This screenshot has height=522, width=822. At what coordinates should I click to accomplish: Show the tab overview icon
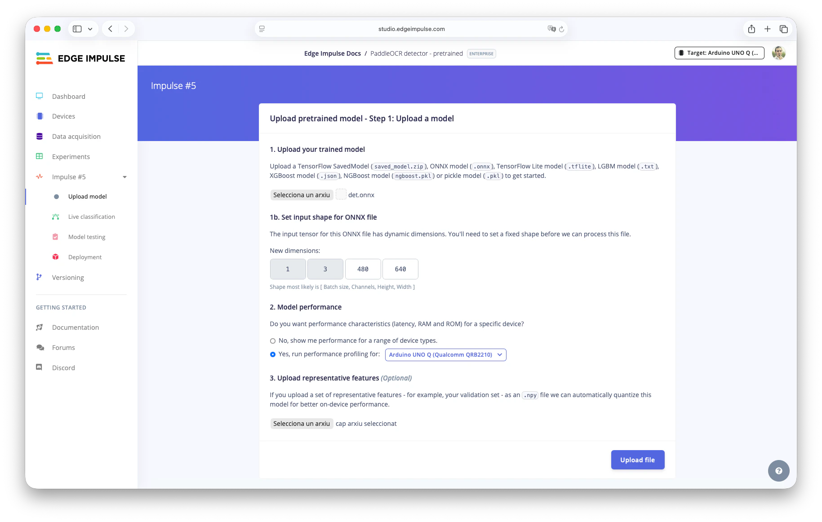[x=784, y=29]
